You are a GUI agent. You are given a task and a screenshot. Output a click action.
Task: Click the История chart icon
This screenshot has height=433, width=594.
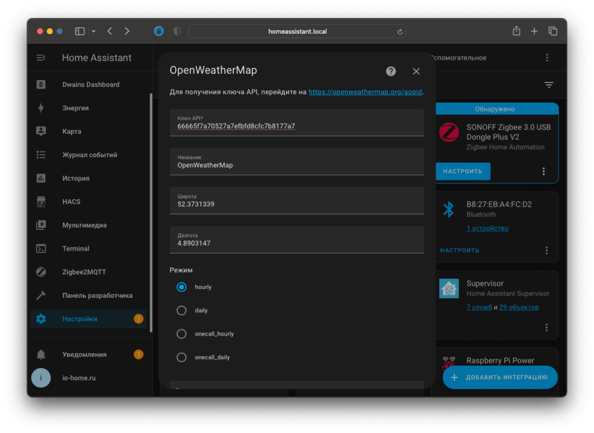(x=41, y=178)
